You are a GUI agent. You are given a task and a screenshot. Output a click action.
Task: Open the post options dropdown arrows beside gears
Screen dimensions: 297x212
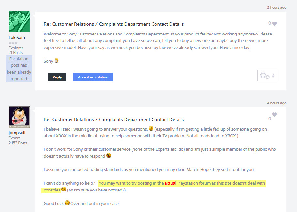pos(273,76)
